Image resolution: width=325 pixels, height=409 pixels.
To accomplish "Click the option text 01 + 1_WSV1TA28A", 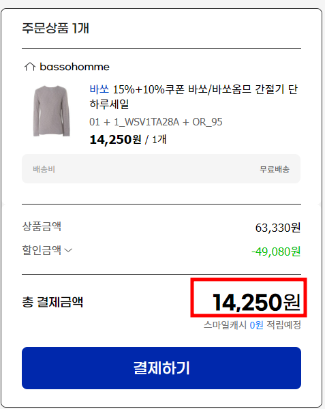I will pos(134,122).
